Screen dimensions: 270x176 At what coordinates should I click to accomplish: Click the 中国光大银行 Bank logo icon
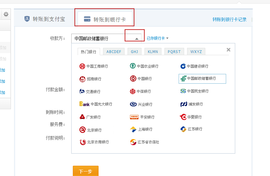click(84, 104)
